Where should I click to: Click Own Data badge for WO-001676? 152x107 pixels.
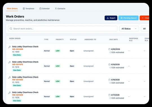click(x=17, y=70)
